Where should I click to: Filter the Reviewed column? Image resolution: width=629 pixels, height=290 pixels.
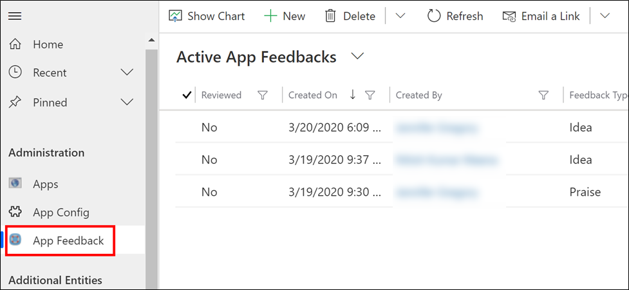click(x=262, y=95)
